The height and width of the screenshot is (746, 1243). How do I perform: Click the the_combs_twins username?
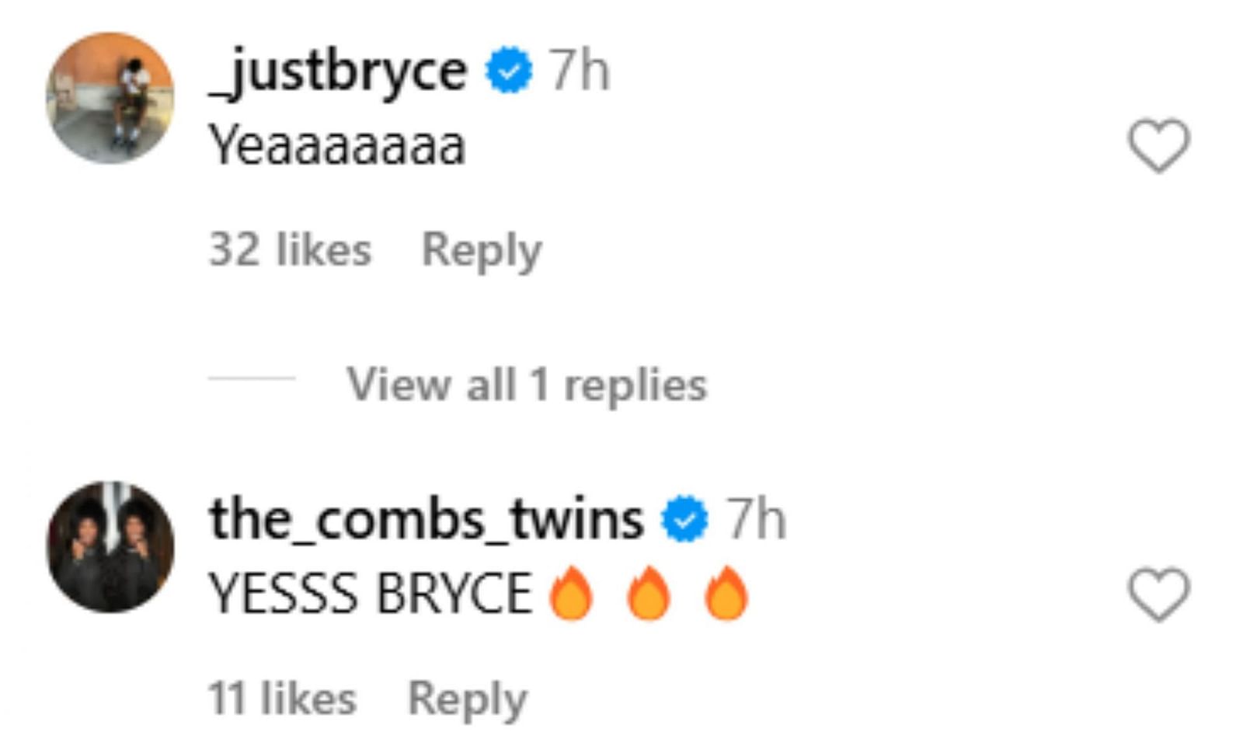pyautogui.click(x=426, y=519)
